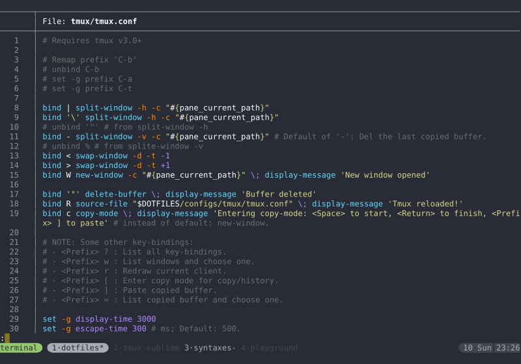This screenshot has height=364, width=521.
Task: Click the 'bind W new-window' command
Action: pyautogui.click(x=144, y=175)
